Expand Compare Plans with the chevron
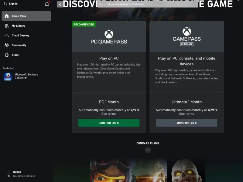Image resolution: width=243 pixels, height=182 pixels. pyautogui.click(x=148, y=150)
